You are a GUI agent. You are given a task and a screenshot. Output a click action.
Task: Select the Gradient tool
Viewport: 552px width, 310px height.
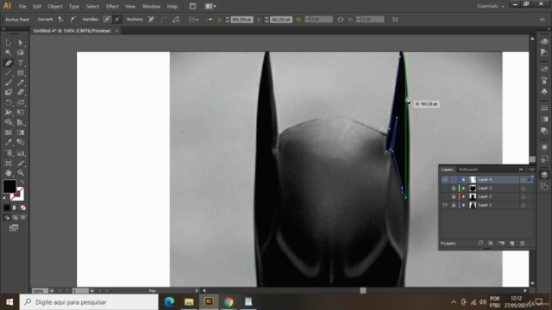[x=21, y=133]
